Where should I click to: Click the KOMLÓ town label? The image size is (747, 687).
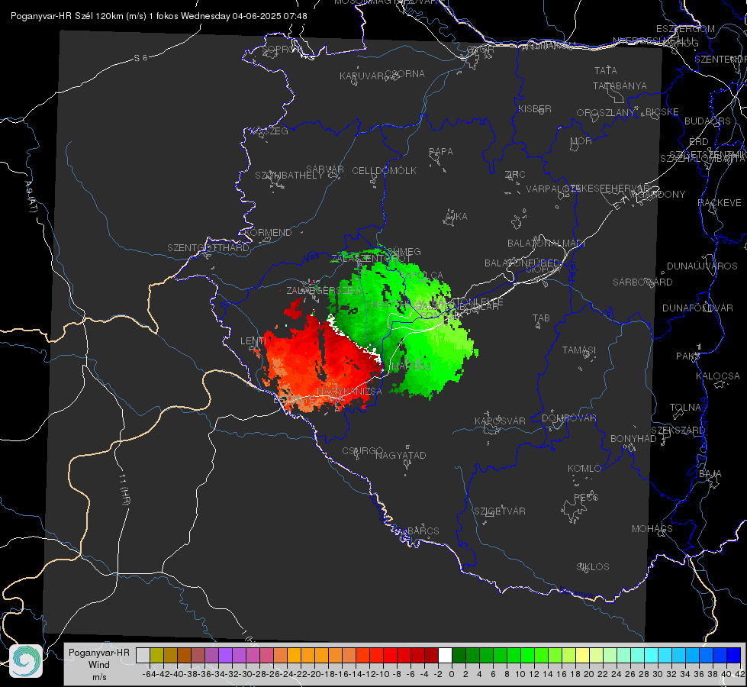pyautogui.click(x=584, y=469)
